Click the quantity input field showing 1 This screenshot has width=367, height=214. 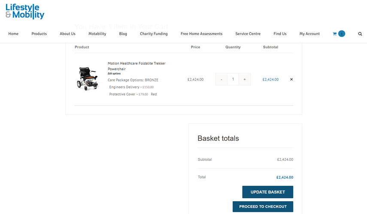pos(233,79)
